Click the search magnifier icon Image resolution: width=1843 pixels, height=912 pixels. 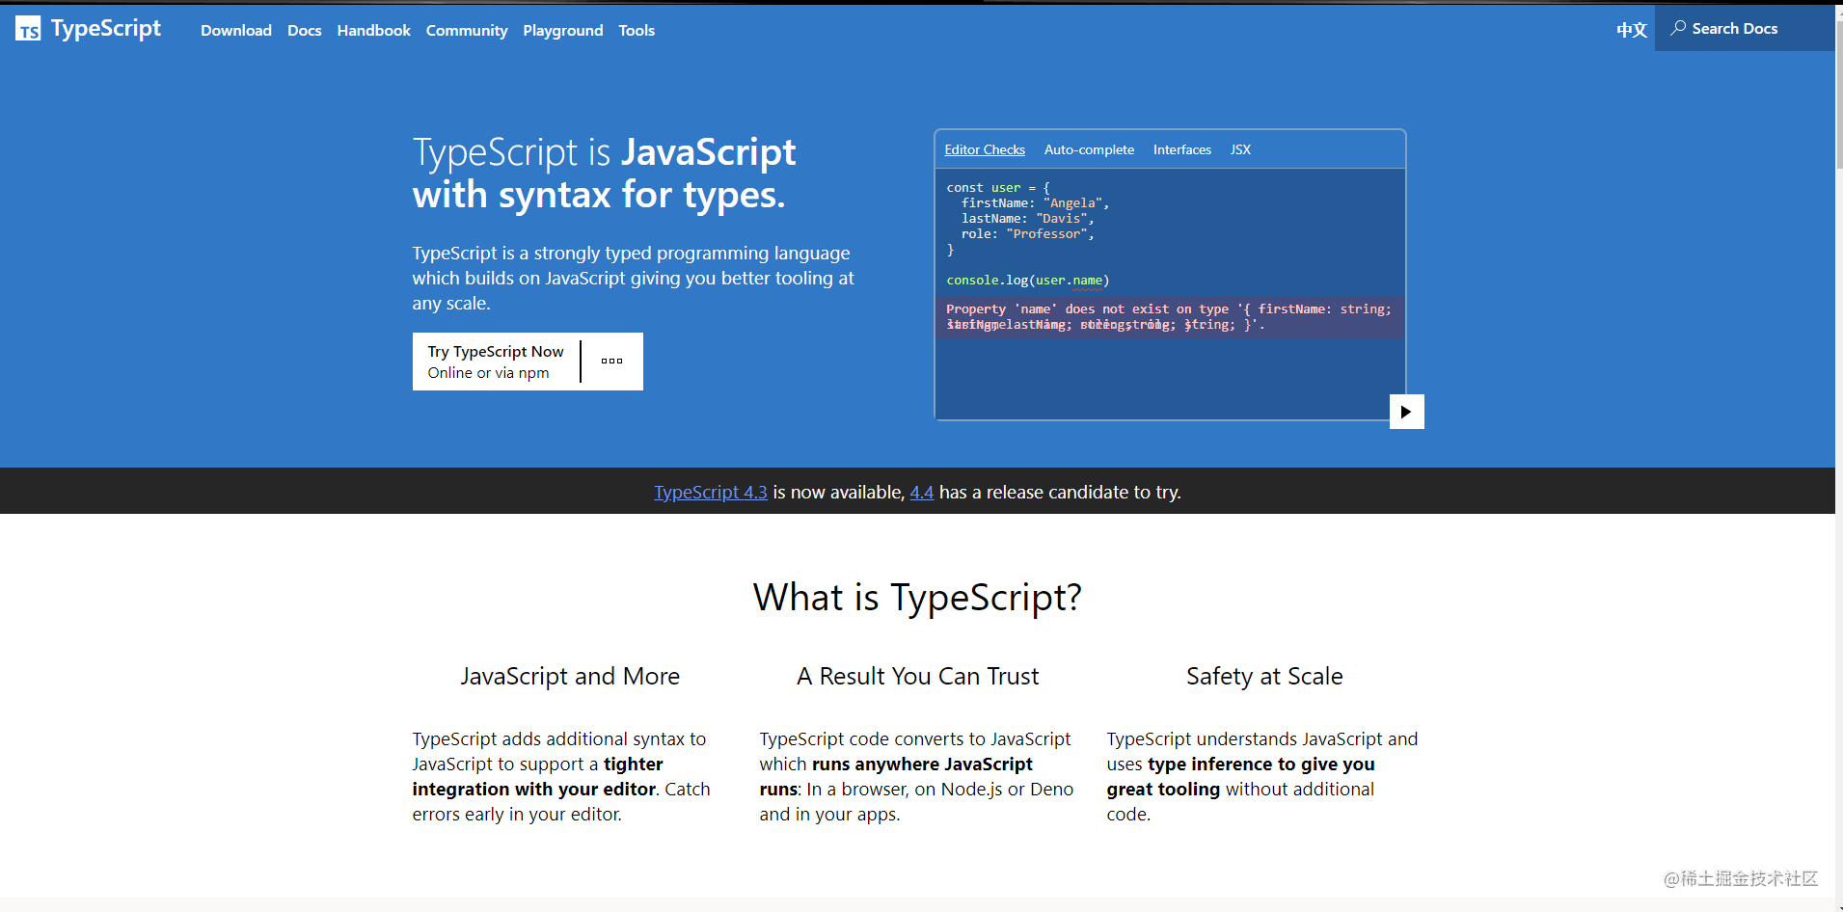point(1678,28)
